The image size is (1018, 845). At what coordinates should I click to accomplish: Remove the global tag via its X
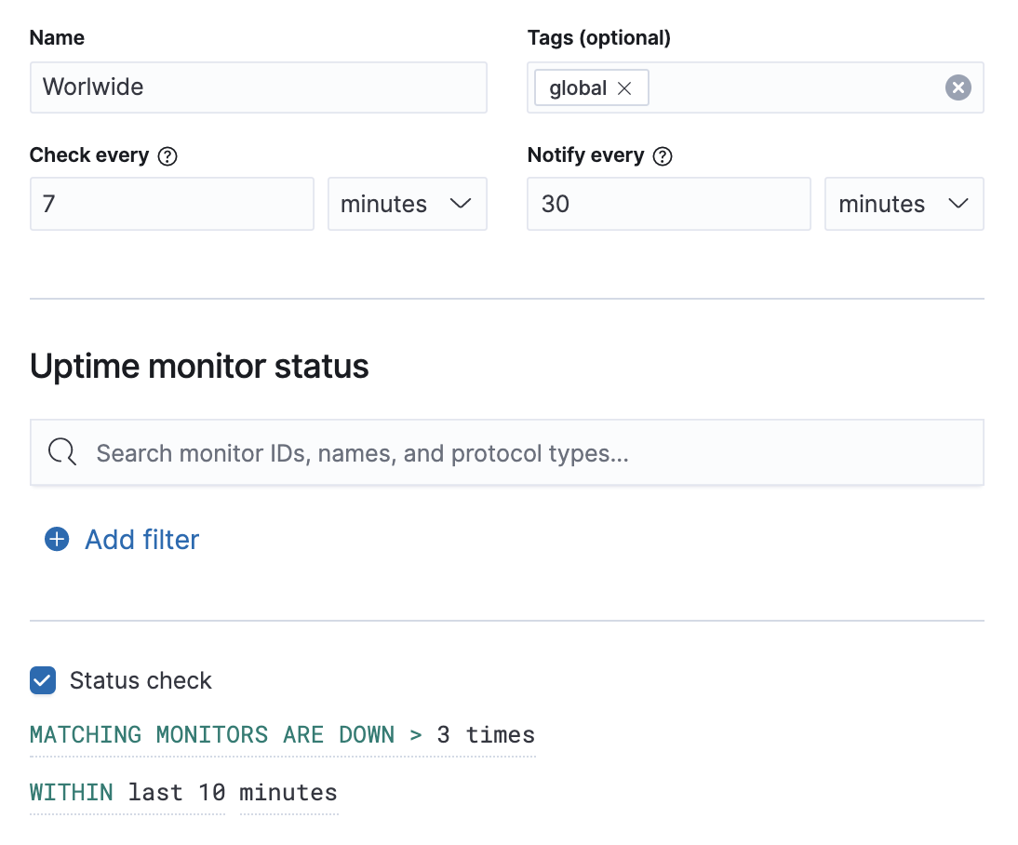point(626,87)
